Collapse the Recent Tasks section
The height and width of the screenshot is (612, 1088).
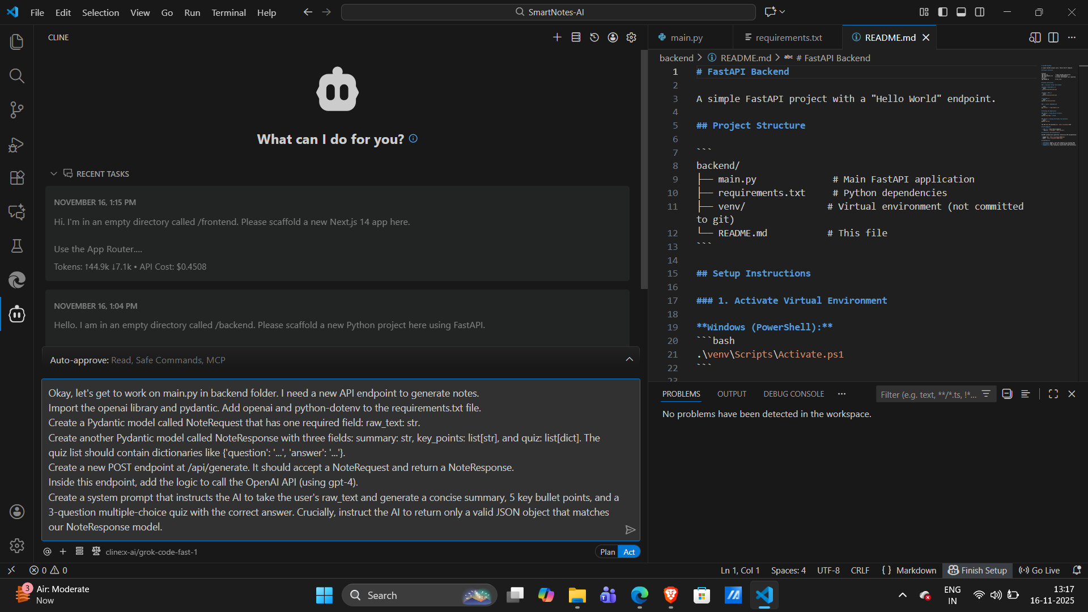tap(54, 174)
